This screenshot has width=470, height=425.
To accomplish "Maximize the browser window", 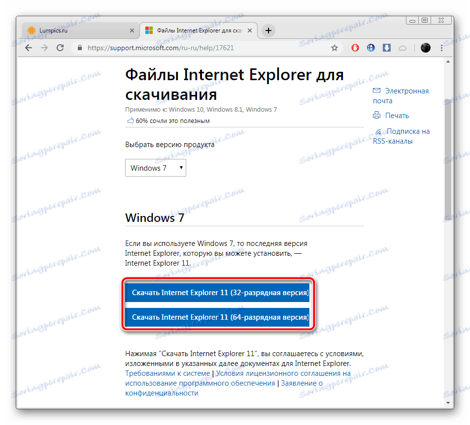I will tap(425, 20).
